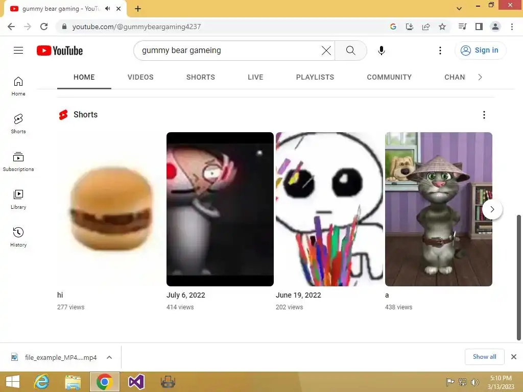The image size is (523, 392).
Task: Close the downloads bar
Action: [514, 357]
